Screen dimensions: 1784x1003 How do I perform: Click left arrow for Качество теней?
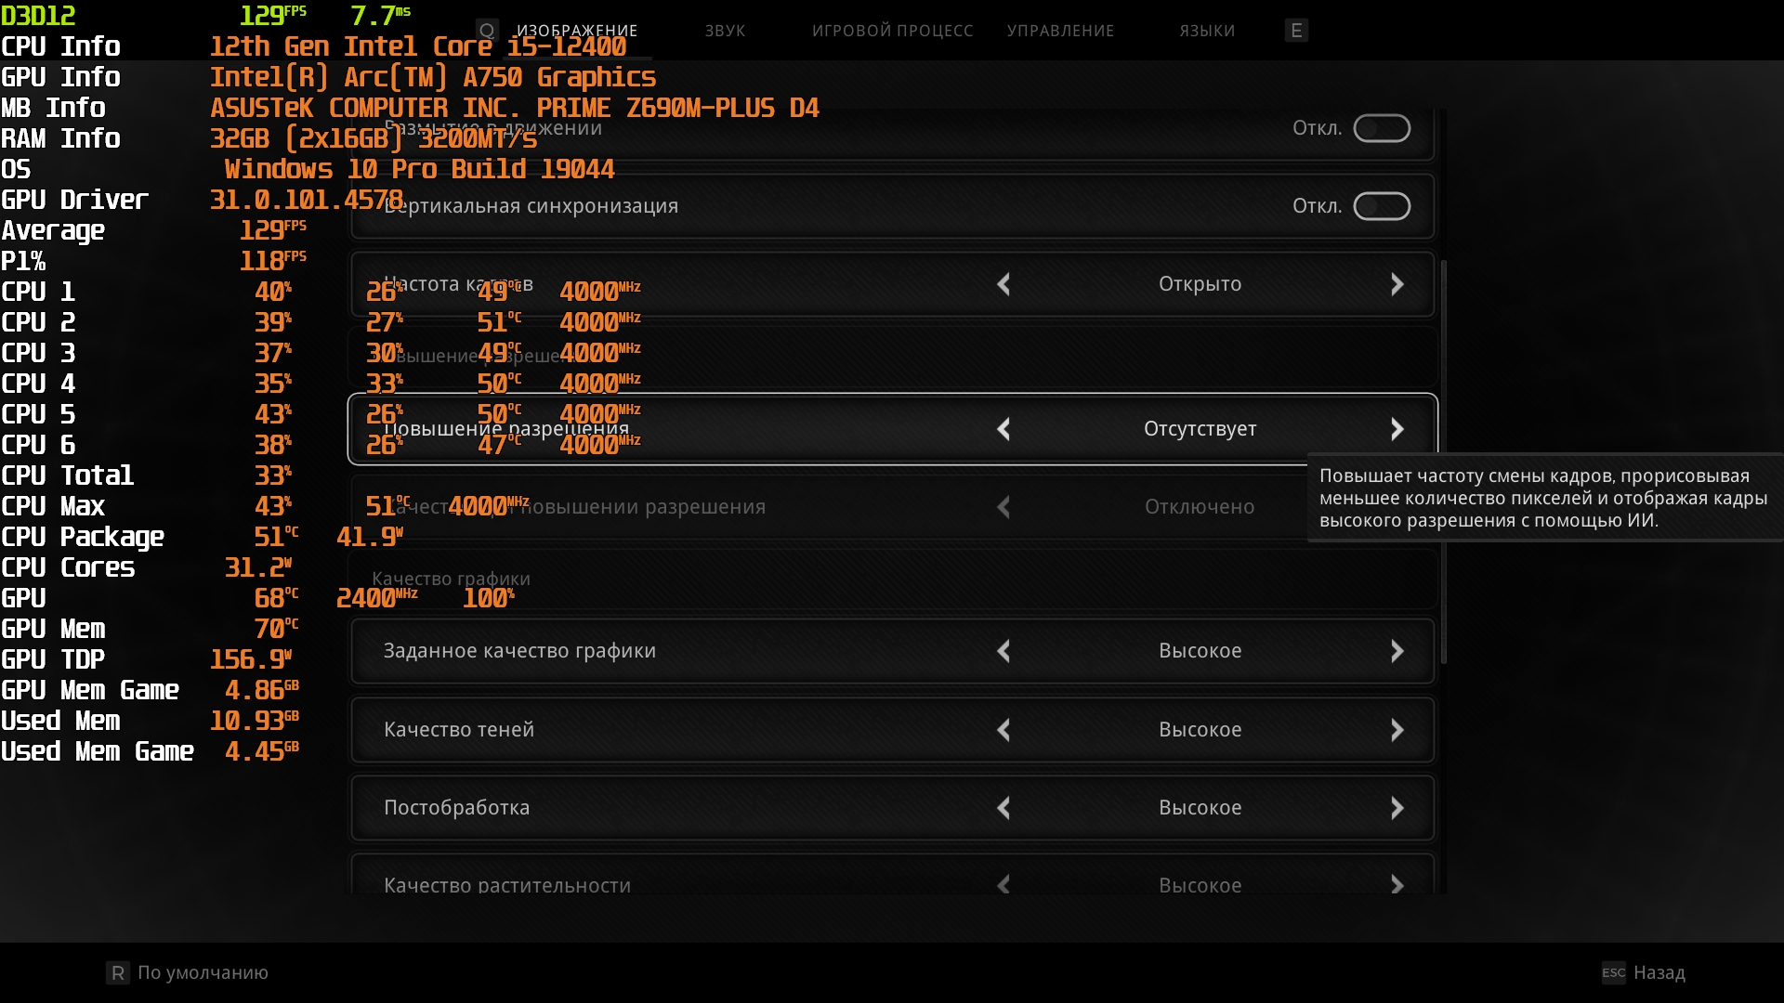[x=1003, y=730]
